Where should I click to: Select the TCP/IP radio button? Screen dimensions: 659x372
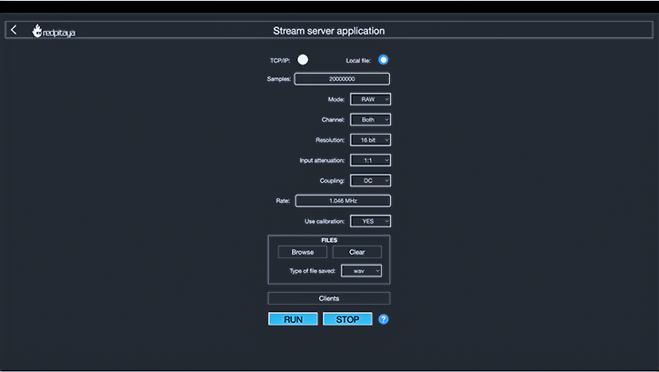coord(303,60)
